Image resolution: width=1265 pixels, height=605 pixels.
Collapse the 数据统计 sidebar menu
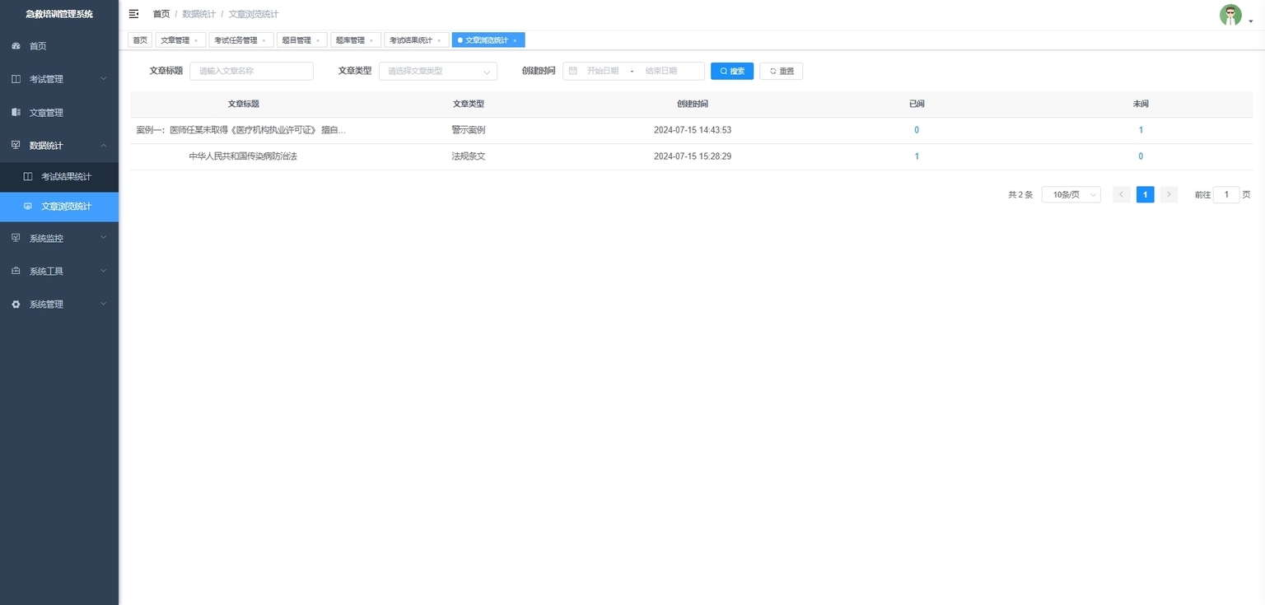[59, 146]
